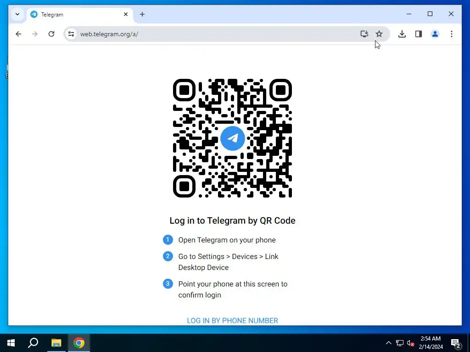Expand the tab search dropdown arrow
The width and height of the screenshot is (470, 352).
click(17, 14)
